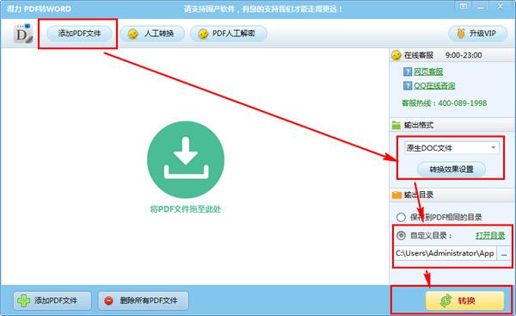Open PDF人工解密 decryption service
The width and height of the screenshot is (516, 316).
click(228, 34)
